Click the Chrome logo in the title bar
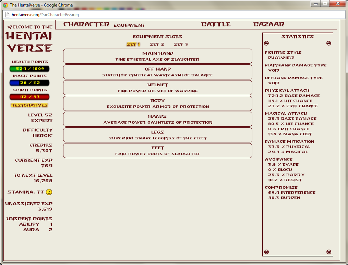The height and width of the screenshot is (265, 348). tap(5, 5)
